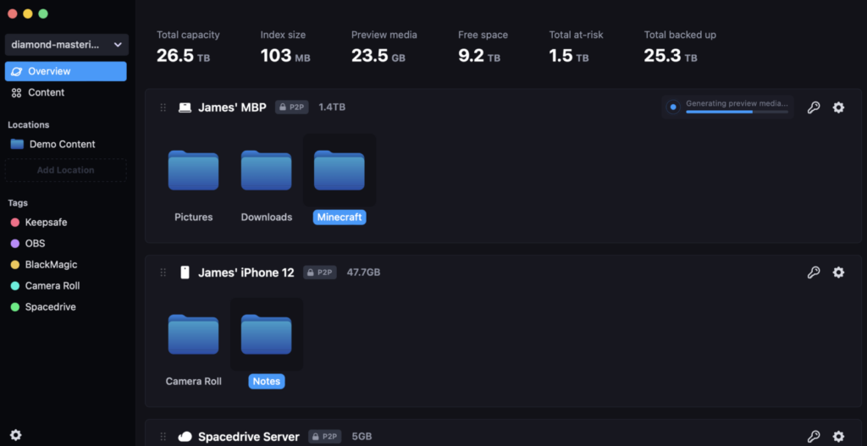
Task: Select the Keepsafe tag with red dot
Action: click(46, 222)
